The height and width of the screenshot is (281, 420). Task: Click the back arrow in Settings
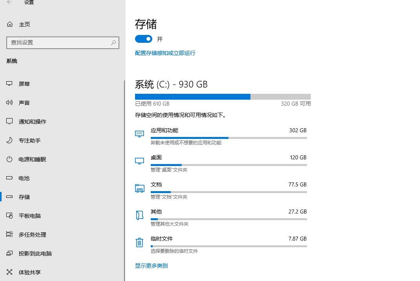click(9, 2)
